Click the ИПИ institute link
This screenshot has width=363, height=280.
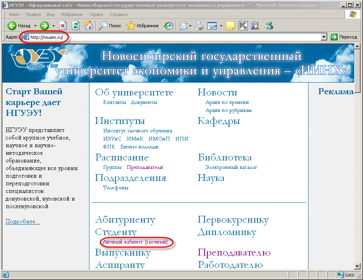pos(182,139)
